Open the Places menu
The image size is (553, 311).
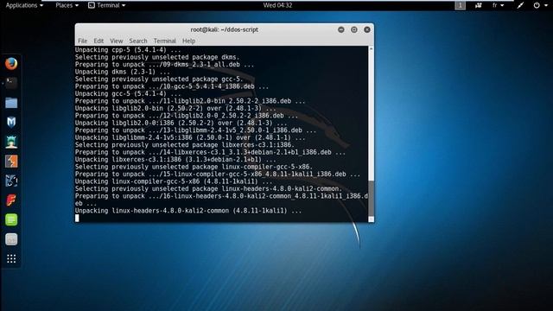[67, 5]
